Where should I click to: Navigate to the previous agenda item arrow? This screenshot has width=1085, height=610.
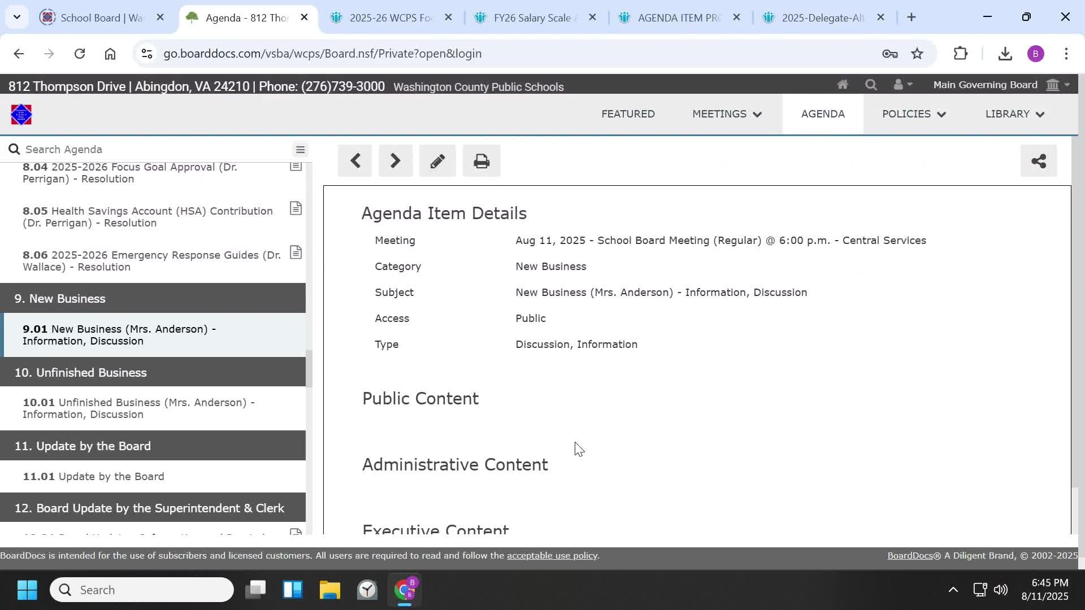354,160
